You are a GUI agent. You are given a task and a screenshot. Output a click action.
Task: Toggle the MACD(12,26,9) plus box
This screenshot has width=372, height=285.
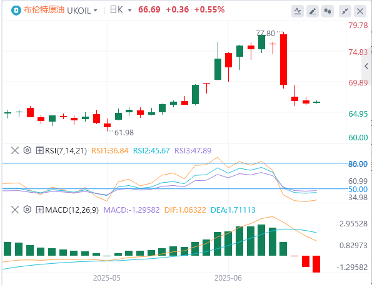(x=39, y=210)
